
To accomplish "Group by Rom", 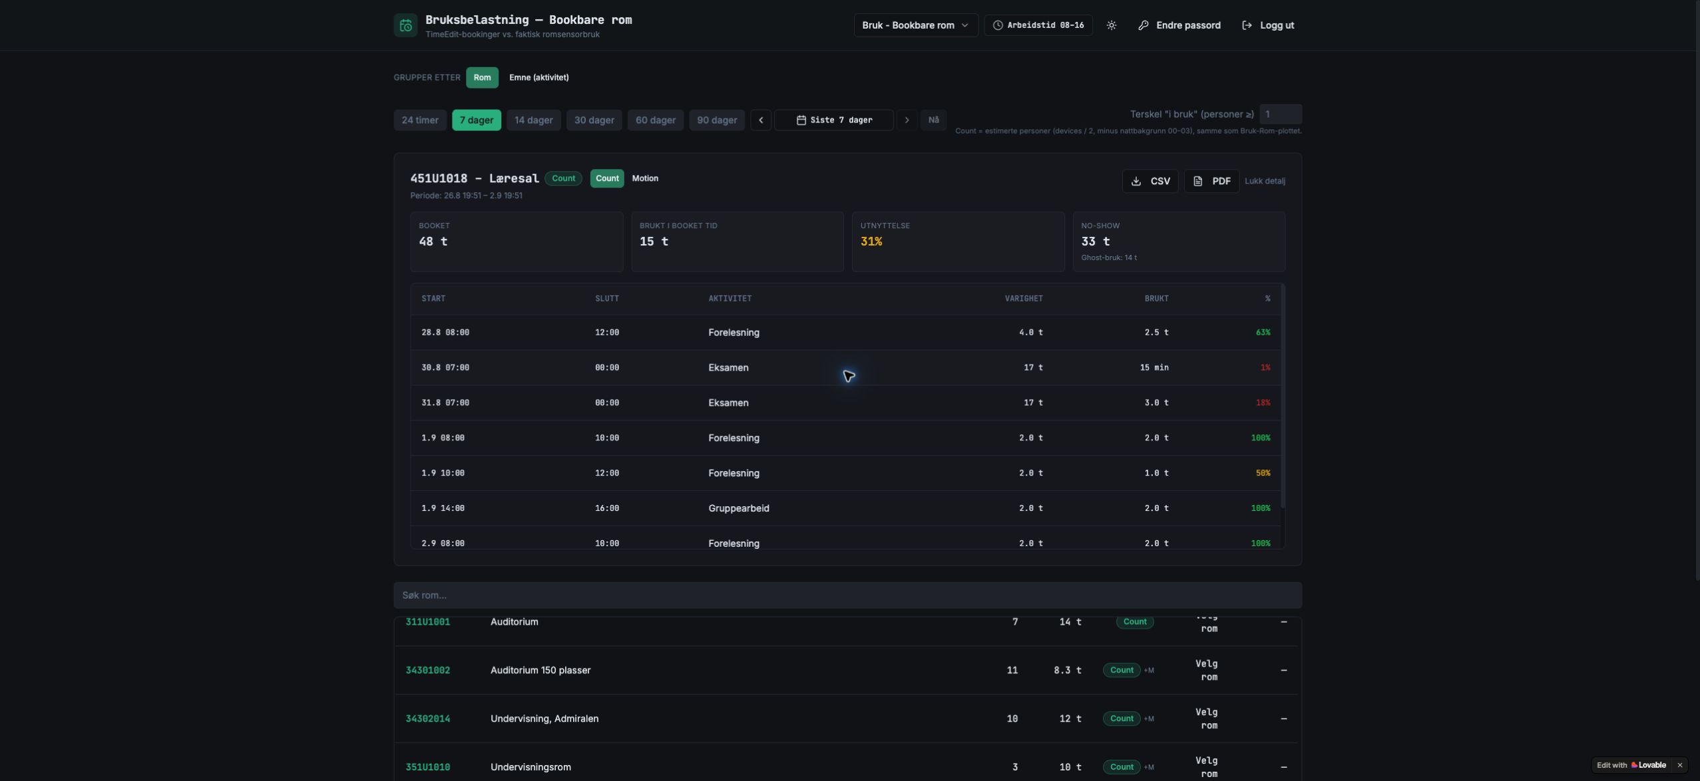I will (x=482, y=78).
